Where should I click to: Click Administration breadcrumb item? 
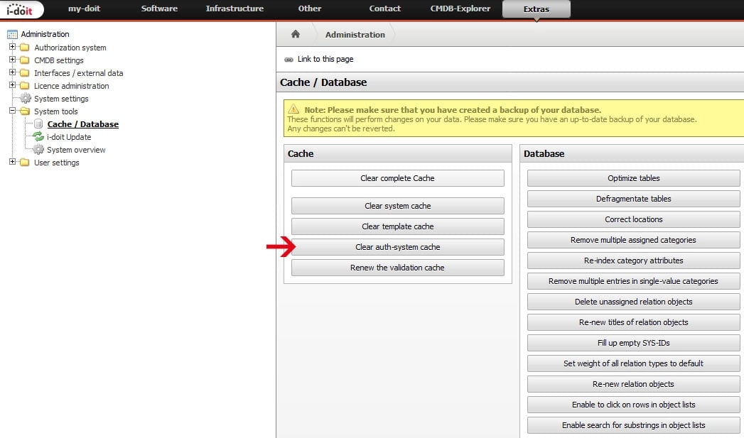click(x=355, y=35)
